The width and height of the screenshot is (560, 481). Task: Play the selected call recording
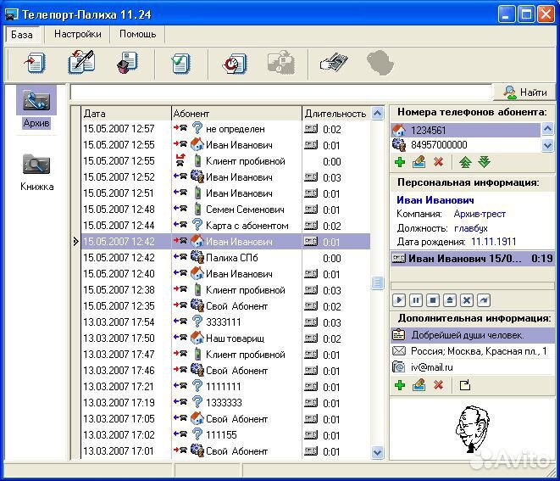point(399,300)
